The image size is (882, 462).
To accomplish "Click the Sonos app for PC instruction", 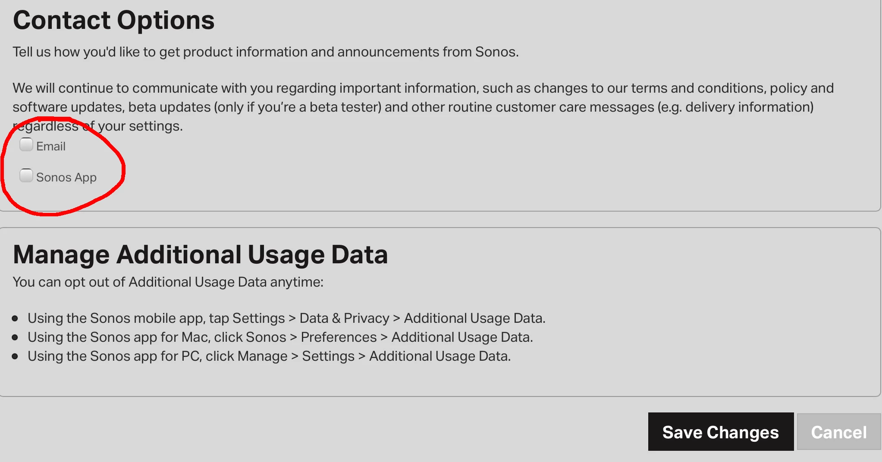I will tap(269, 356).
